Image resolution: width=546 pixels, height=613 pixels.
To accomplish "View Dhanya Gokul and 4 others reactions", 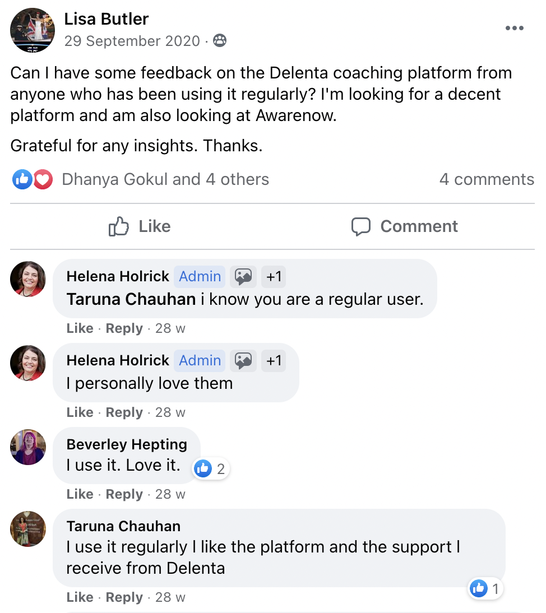I will pyautogui.click(x=165, y=179).
